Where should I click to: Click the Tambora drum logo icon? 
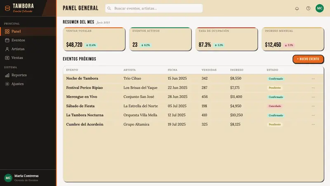tap(7, 8)
